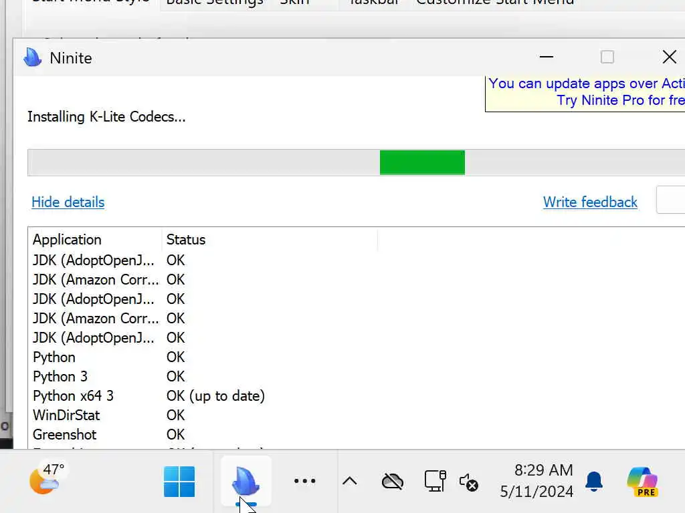
Task: Click Hide details link
Action: pyautogui.click(x=68, y=202)
